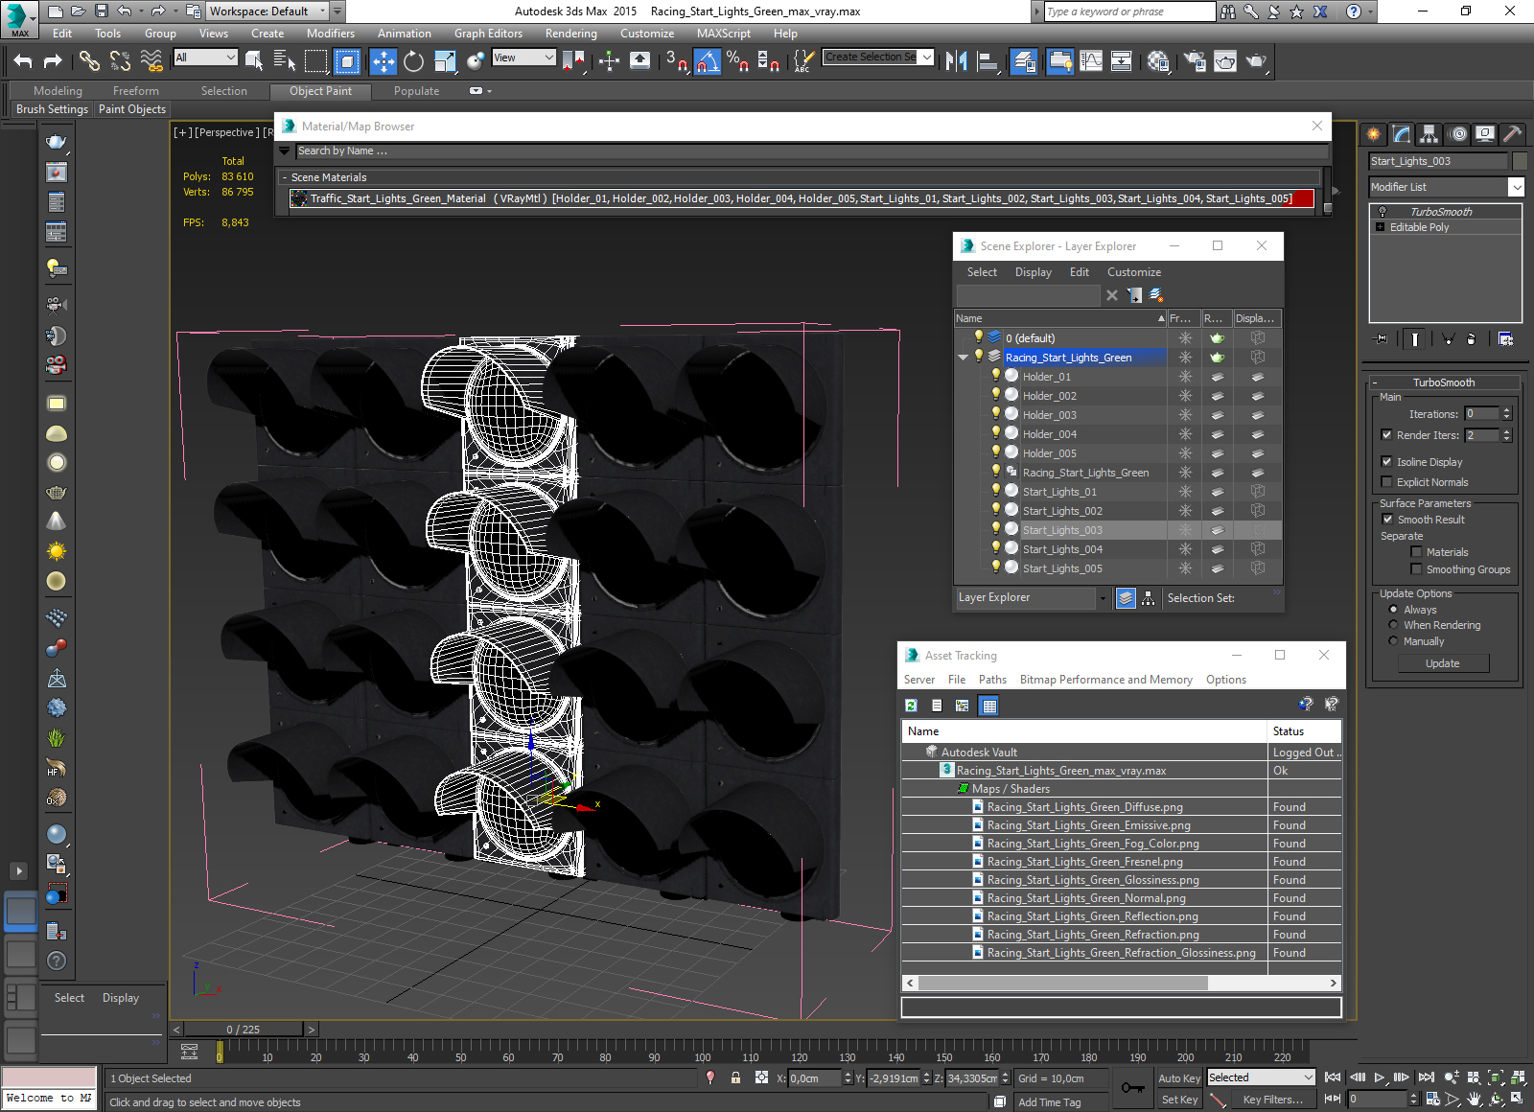Click the Mirror tool icon
Image resolution: width=1534 pixels, height=1112 pixels.
[956, 62]
